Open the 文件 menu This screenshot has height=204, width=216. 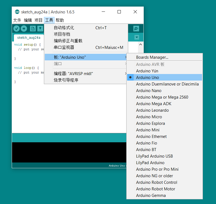[17, 20]
